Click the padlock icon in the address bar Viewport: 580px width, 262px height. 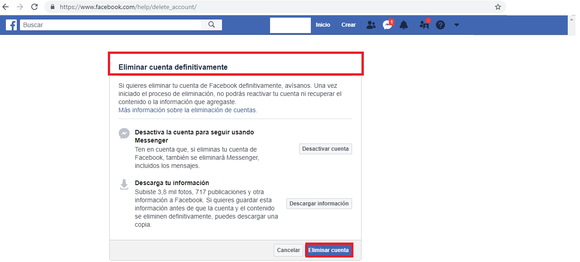click(x=53, y=7)
